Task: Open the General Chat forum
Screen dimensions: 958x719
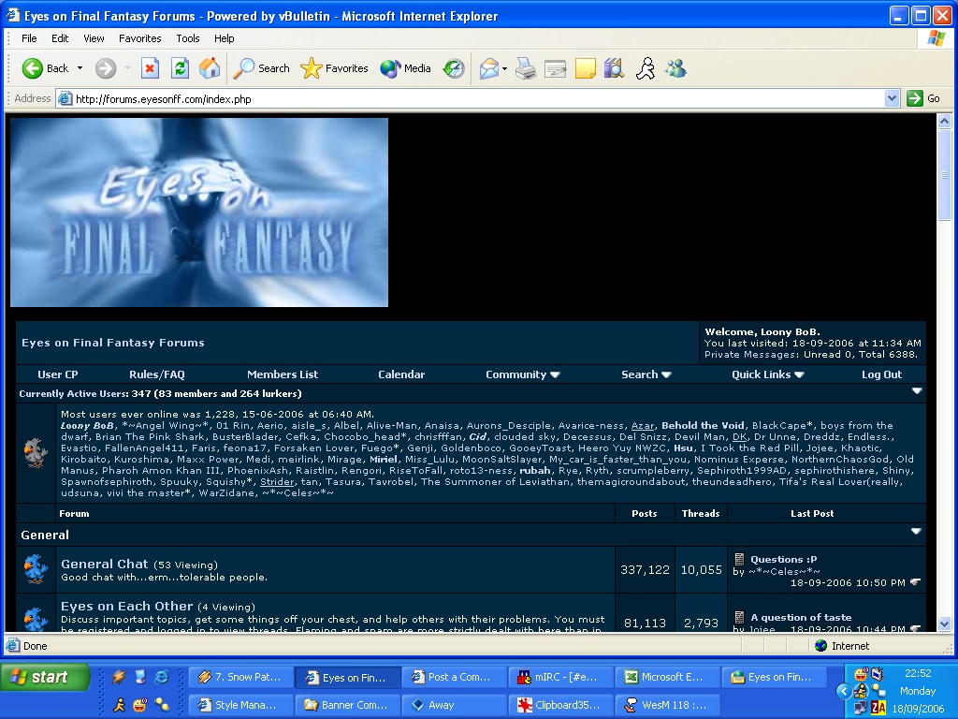Action: click(105, 564)
